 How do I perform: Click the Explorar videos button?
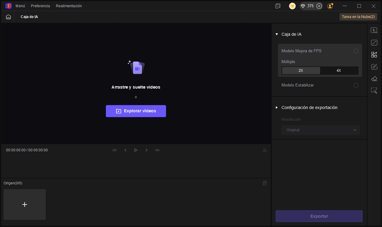[136, 111]
